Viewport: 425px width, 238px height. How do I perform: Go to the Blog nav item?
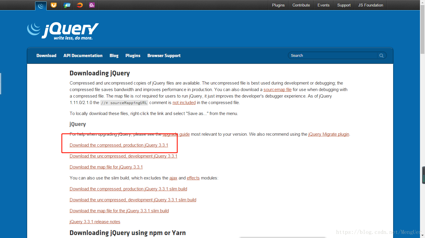click(114, 56)
